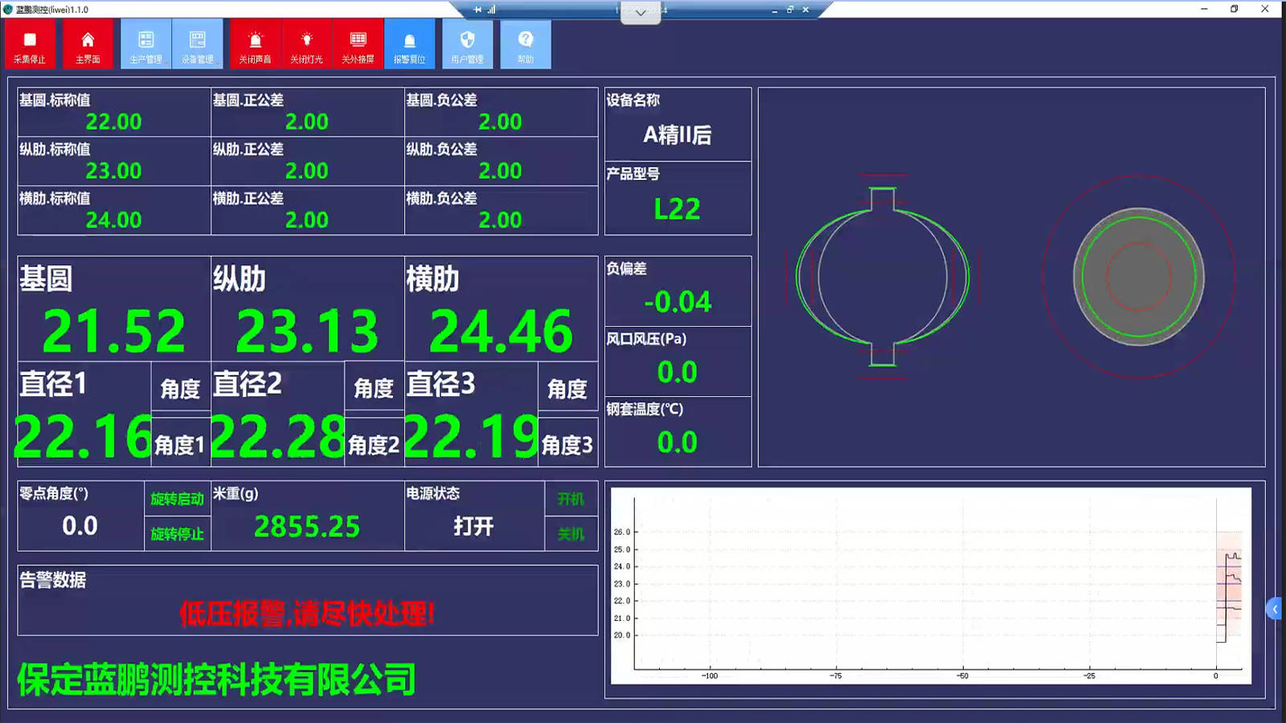
Task: Expand the top-center pull-down chevron tab
Action: pyautogui.click(x=641, y=13)
